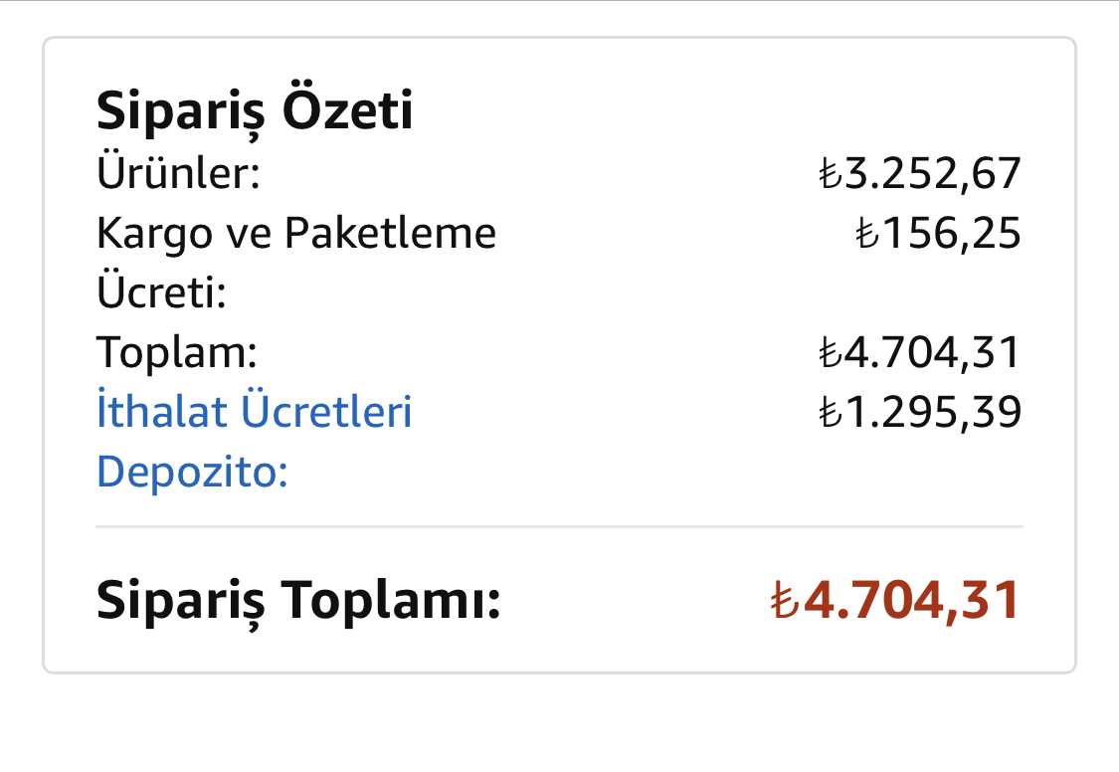Click the lira symbol before 3.252,67

[831, 174]
